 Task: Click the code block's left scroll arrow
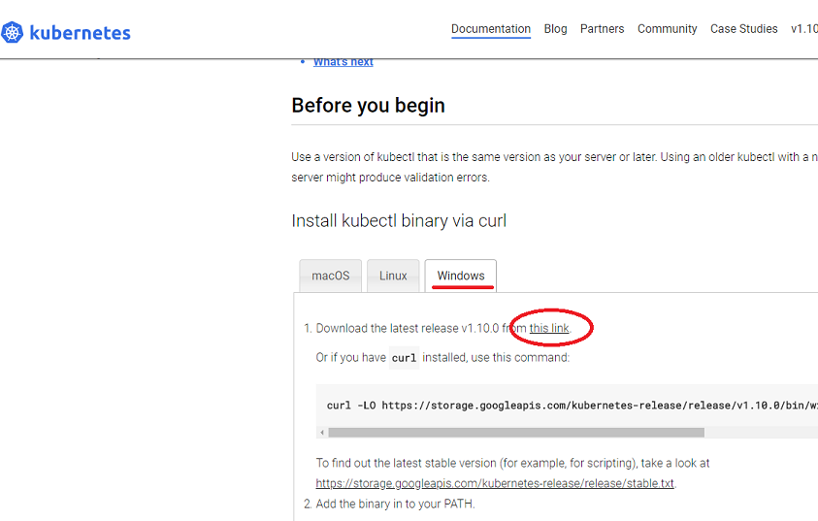coord(322,433)
